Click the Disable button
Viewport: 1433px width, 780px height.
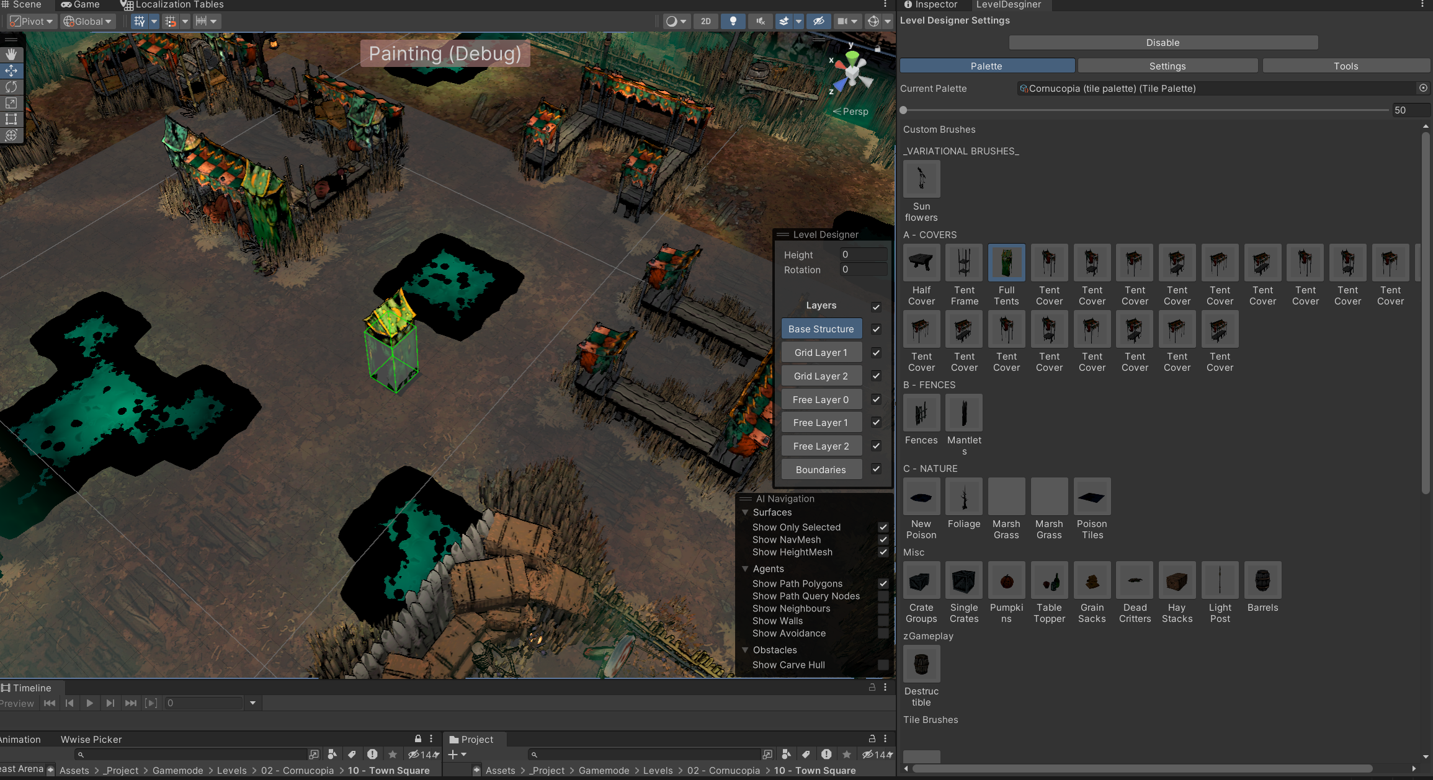(x=1163, y=43)
